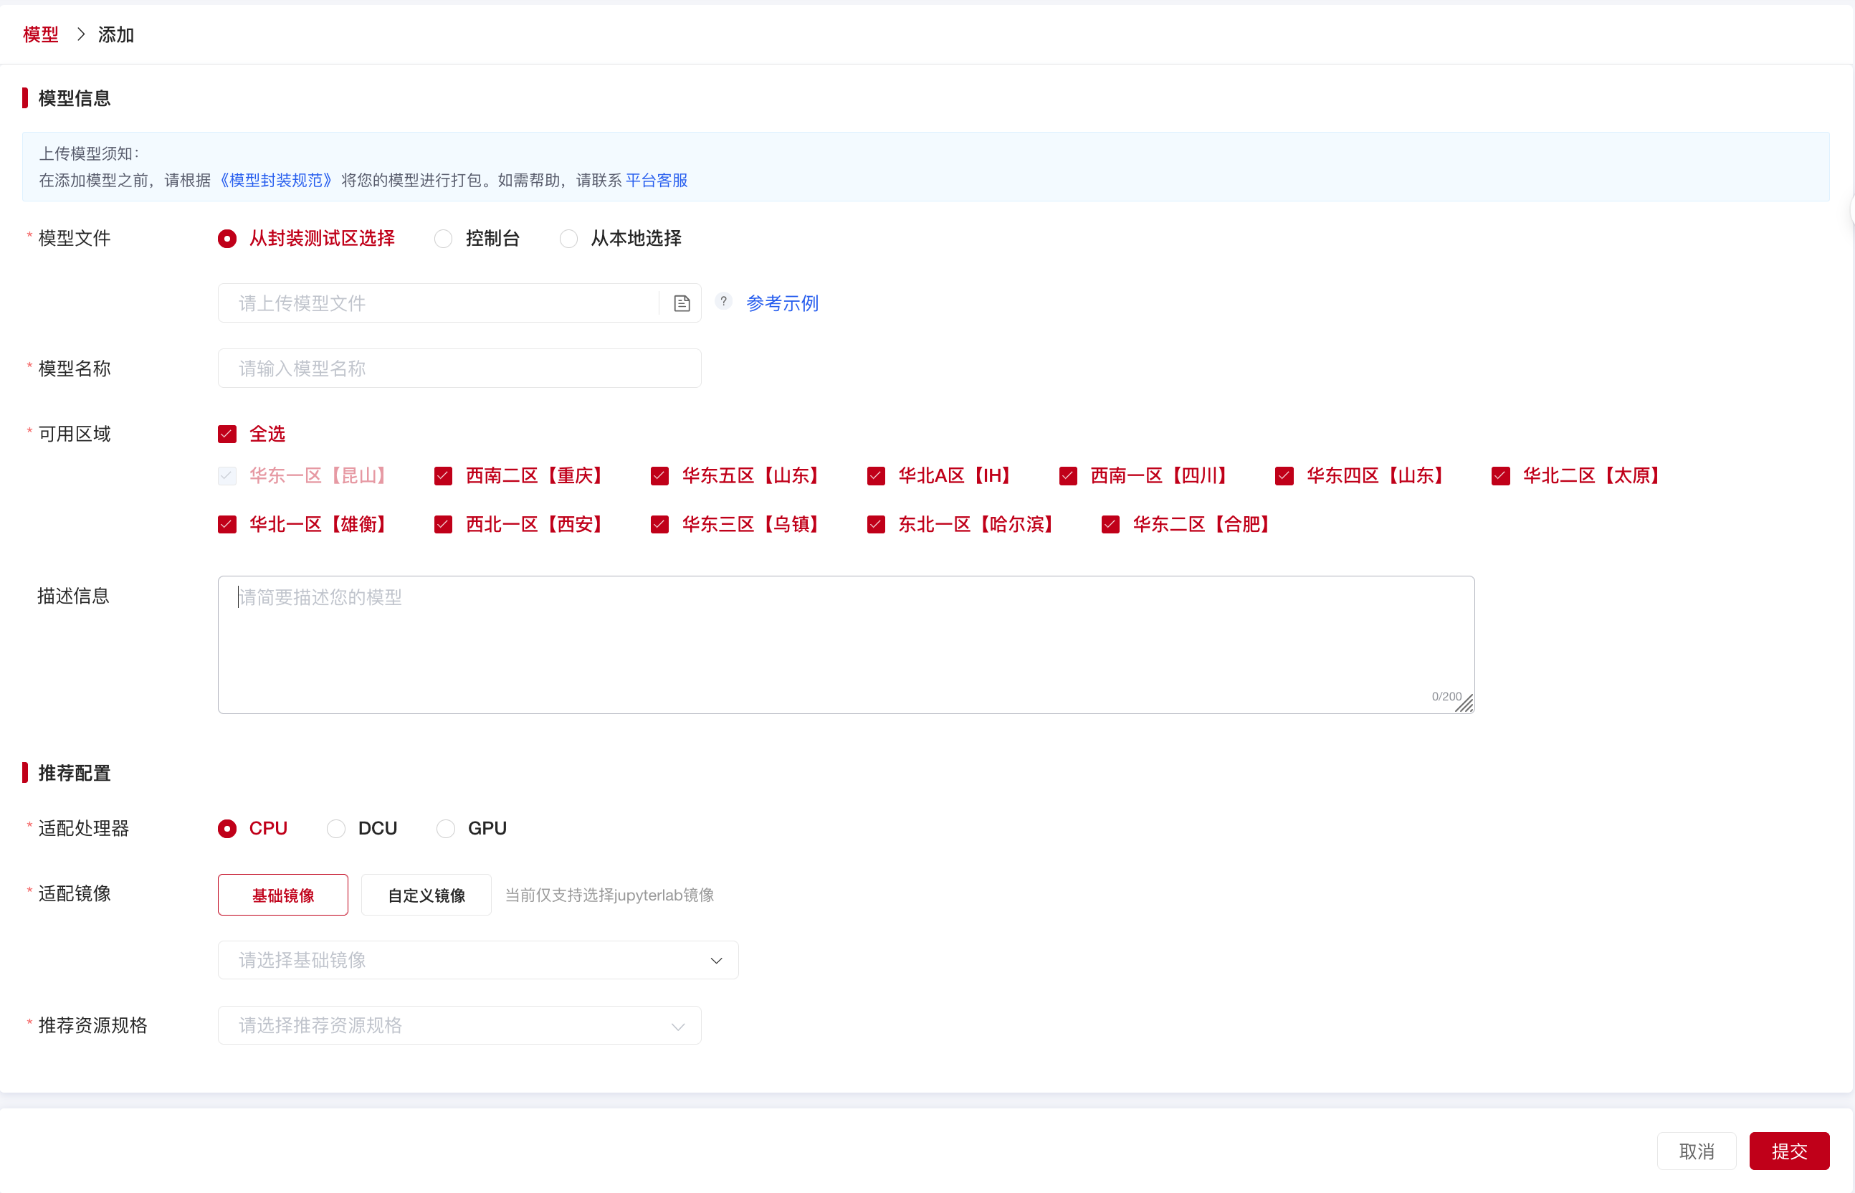Focus the 请输入模型名称 input field

click(x=459, y=369)
